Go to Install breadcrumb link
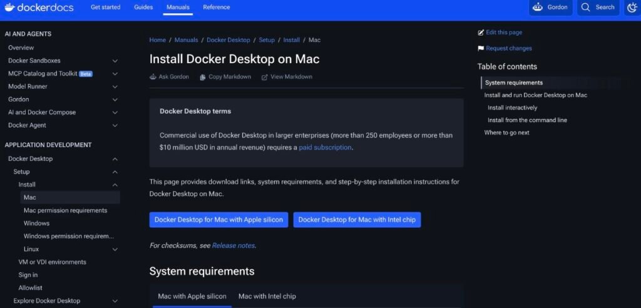The height and width of the screenshot is (308, 641). coord(292,40)
